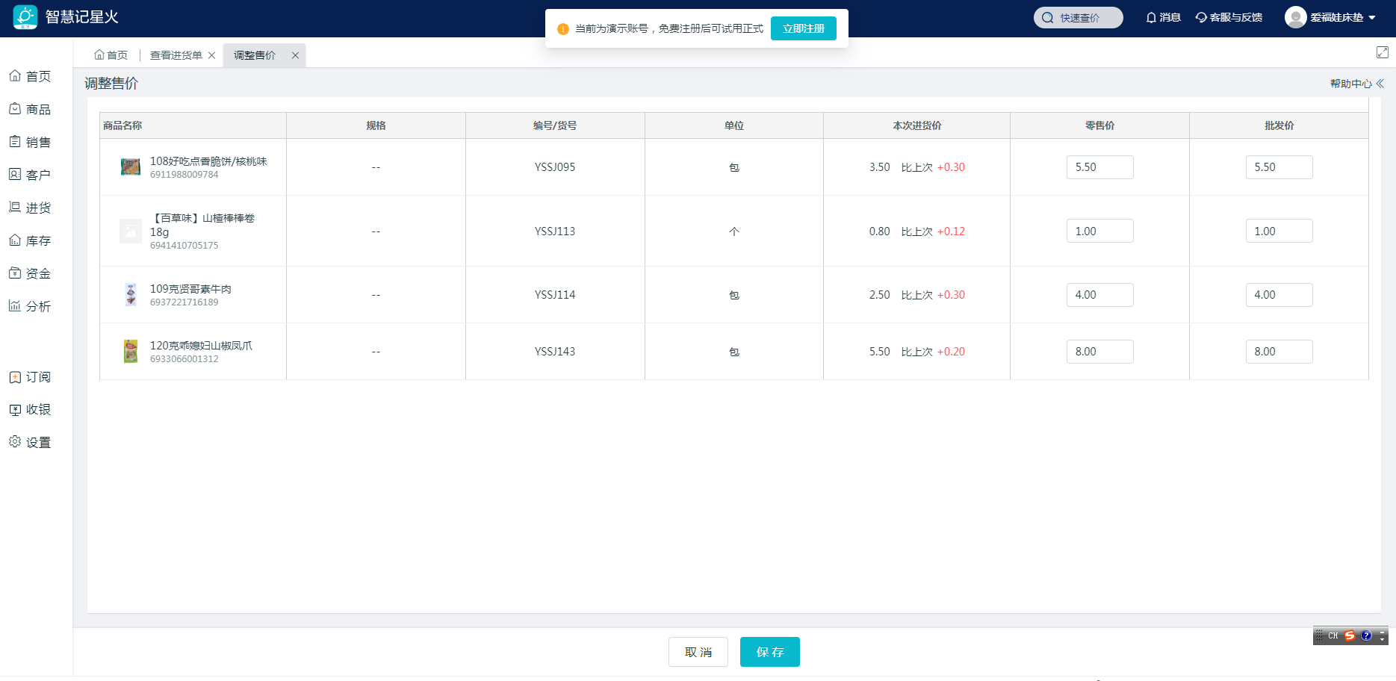Go to 销售 in the sidebar
The width and height of the screenshot is (1396, 681).
pos(30,142)
